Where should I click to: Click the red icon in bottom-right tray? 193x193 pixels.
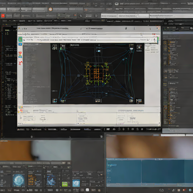coord(184,190)
